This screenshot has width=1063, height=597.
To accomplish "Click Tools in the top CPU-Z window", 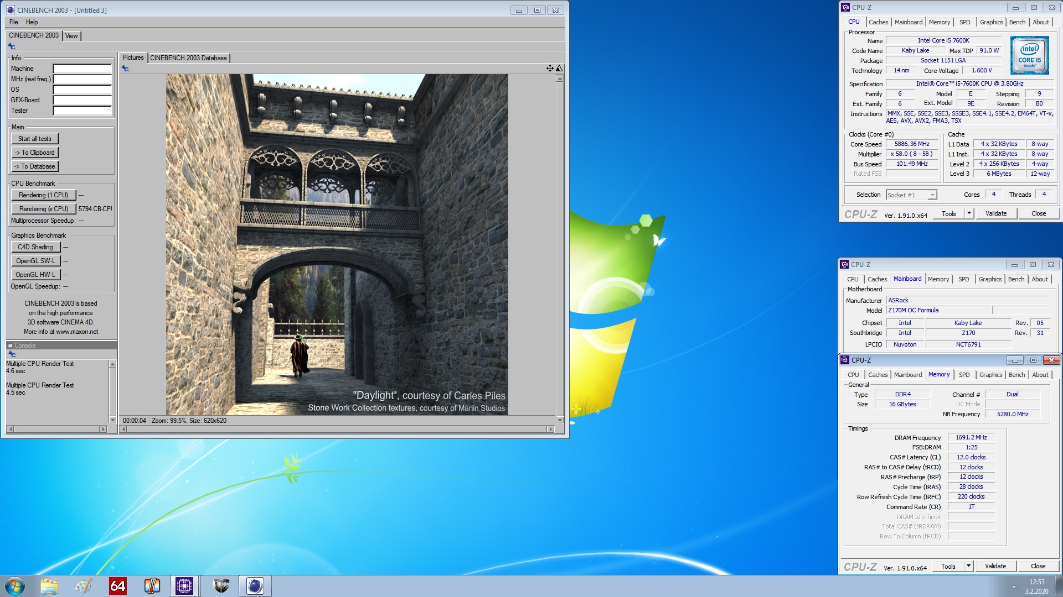I will pos(949,213).
